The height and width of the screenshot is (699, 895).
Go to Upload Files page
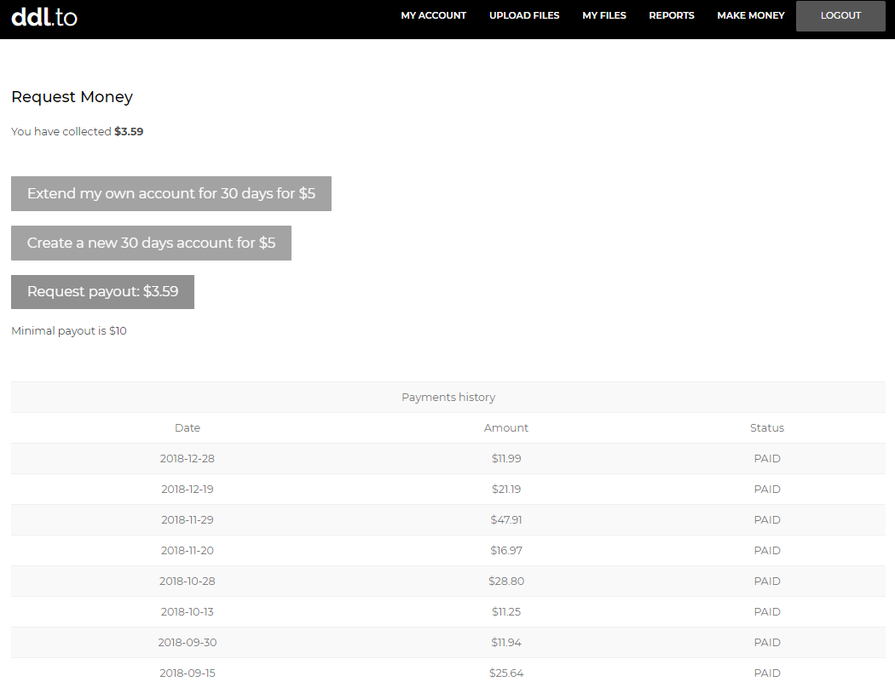524,15
